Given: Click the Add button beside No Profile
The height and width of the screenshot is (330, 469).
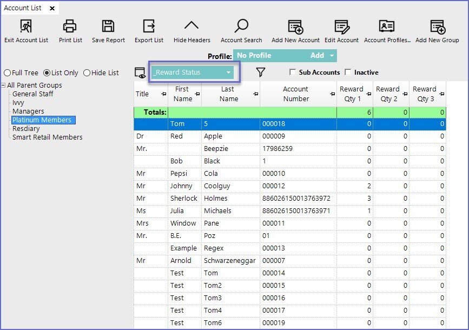Looking at the screenshot, I should click(317, 56).
